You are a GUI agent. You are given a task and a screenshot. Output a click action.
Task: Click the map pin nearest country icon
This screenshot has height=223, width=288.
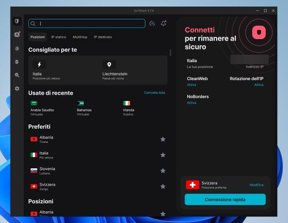click(109, 65)
